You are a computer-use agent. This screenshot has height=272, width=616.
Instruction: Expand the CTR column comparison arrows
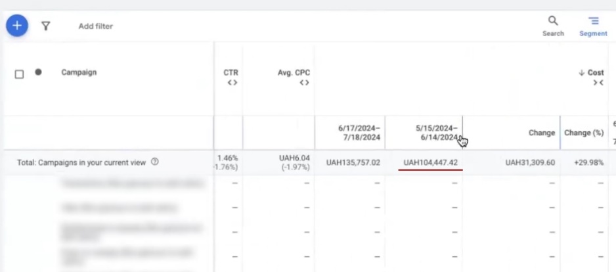click(231, 83)
